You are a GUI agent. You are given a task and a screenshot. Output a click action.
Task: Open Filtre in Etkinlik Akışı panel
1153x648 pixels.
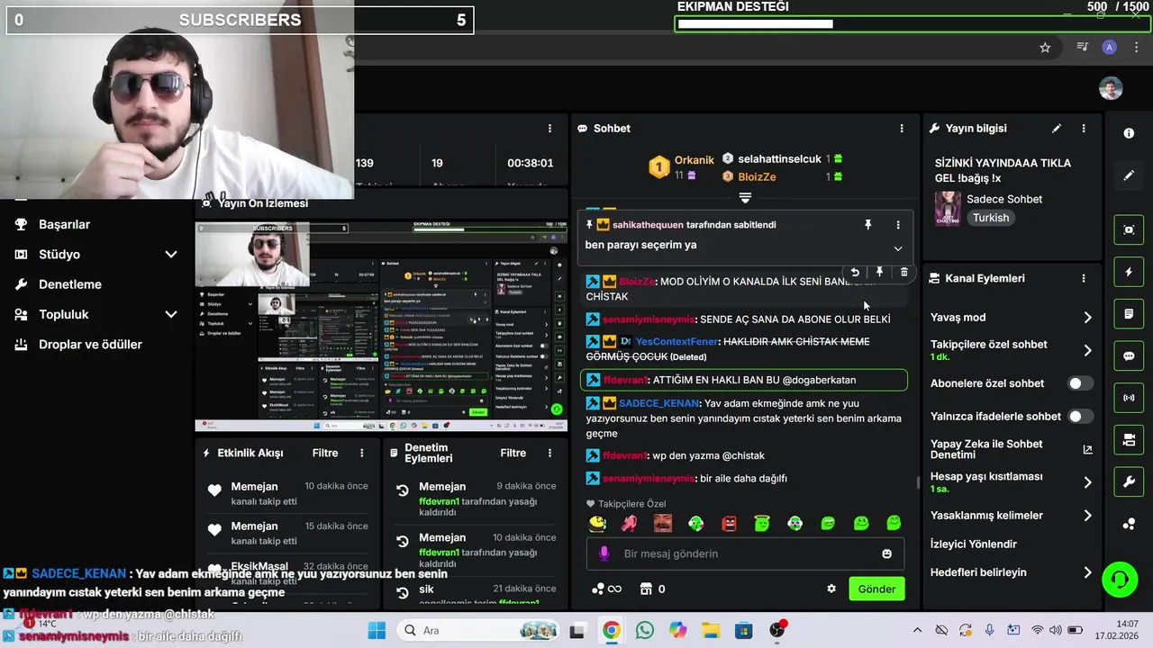point(325,454)
